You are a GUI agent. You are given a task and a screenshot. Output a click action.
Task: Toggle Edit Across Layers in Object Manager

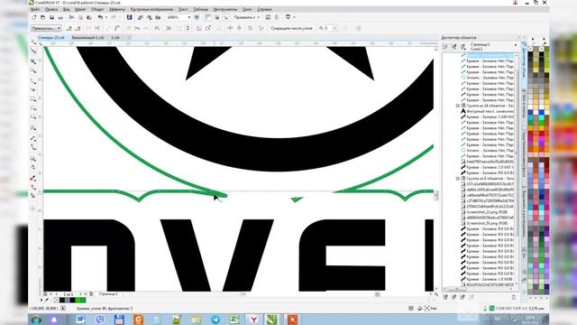point(454,46)
